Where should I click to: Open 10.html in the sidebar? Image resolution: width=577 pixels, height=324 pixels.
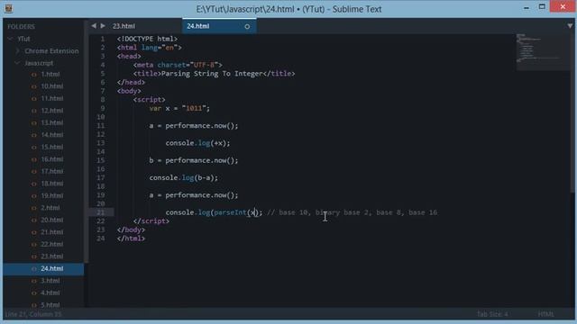tap(52, 86)
